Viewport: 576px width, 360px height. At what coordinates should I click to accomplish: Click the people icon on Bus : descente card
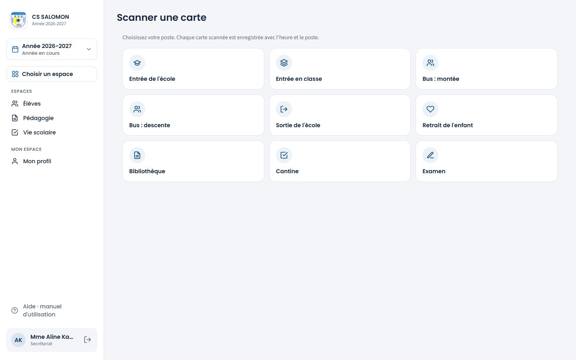click(137, 109)
